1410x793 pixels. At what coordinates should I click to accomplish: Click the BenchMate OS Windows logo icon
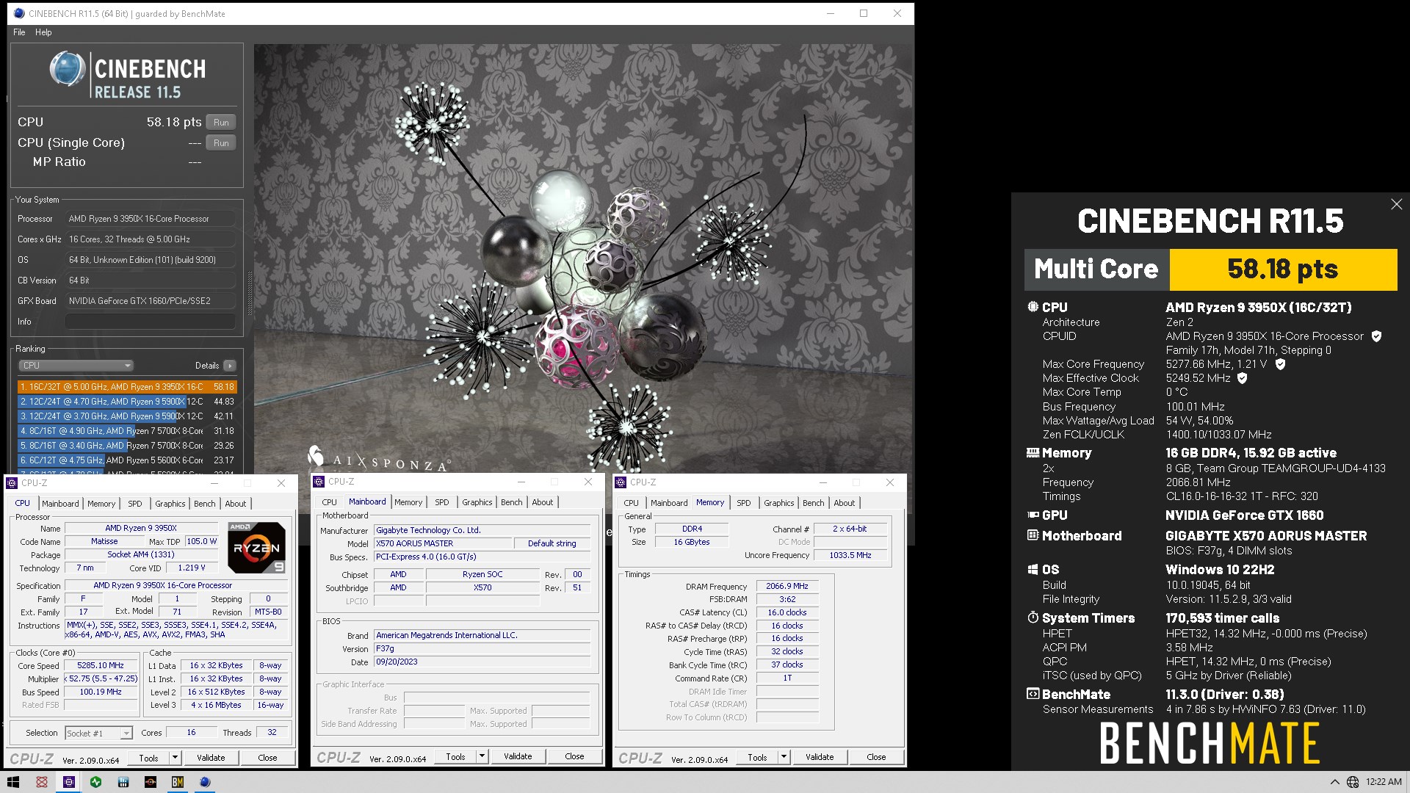1033,569
